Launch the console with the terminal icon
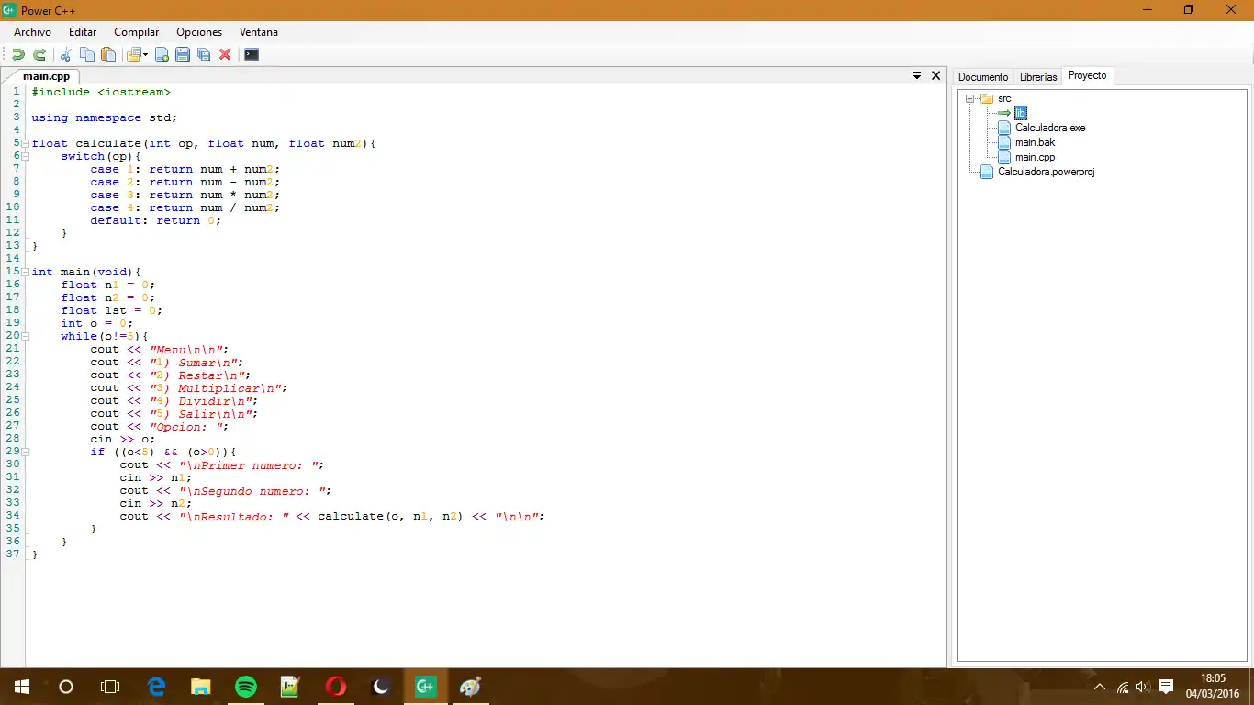Viewport: 1254px width, 705px height. tap(252, 55)
